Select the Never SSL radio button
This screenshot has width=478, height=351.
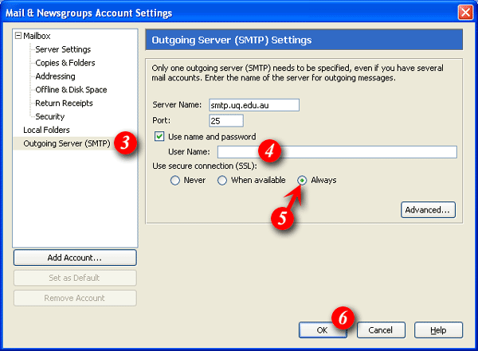click(178, 181)
